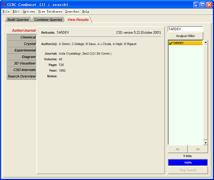
Task: Close the ConQuest window
Action: pos(209,5)
